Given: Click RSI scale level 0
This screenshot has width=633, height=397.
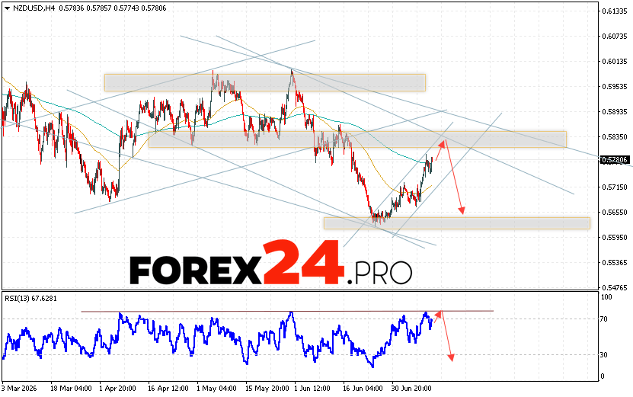Looking at the screenshot, I should pos(603,376).
